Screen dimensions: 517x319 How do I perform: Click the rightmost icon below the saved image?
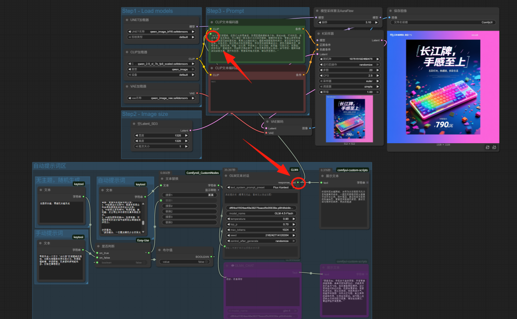(494, 148)
